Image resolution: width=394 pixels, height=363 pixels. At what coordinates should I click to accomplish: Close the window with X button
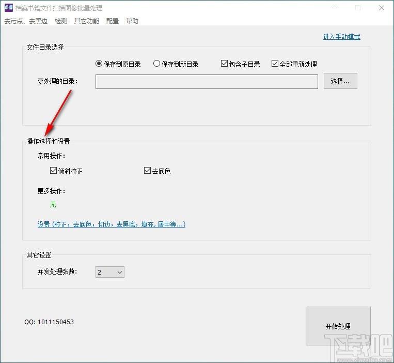(x=382, y=8)
